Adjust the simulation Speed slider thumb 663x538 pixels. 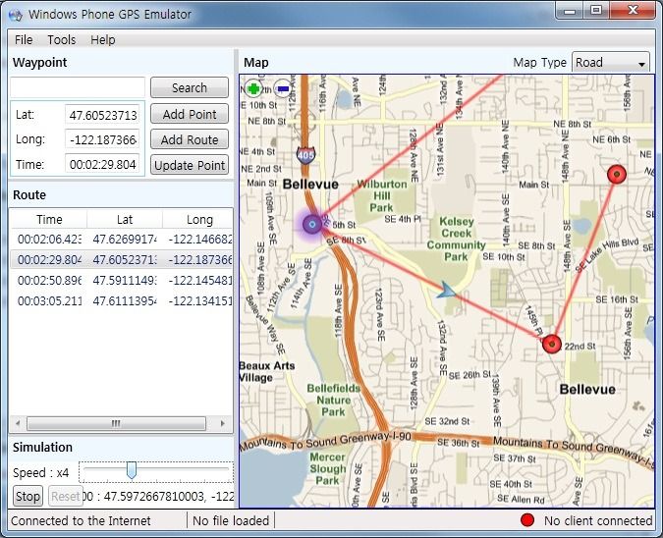click(132, 470)
